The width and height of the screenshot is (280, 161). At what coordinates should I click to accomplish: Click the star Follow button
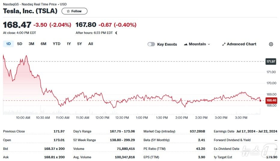click(74, 11)
